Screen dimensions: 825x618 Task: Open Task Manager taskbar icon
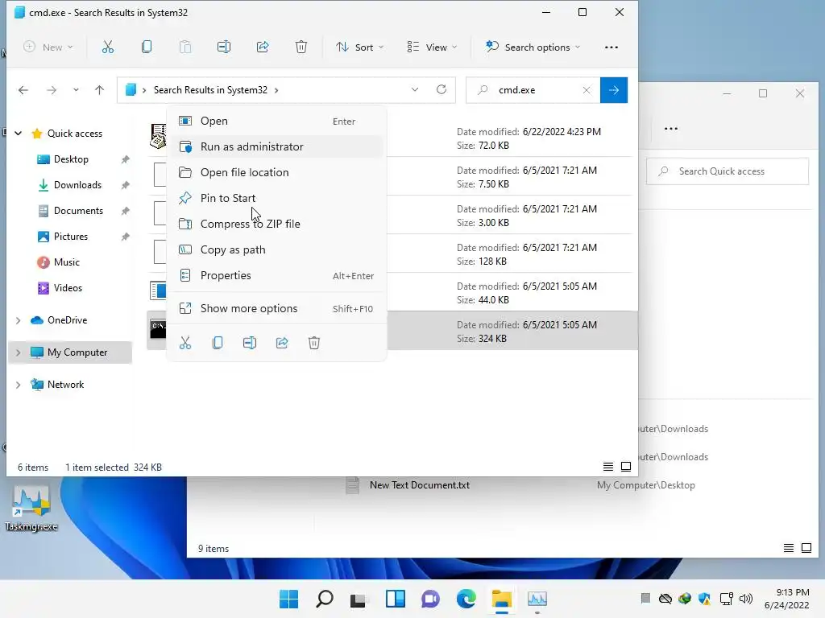tap(537, 599)
